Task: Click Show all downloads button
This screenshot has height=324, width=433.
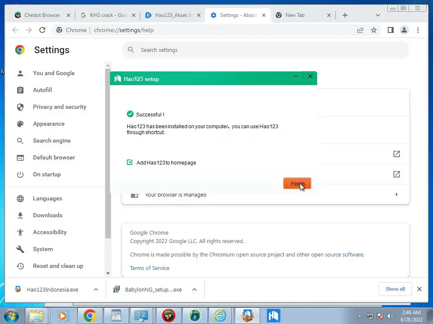Action: click(395, 289)
